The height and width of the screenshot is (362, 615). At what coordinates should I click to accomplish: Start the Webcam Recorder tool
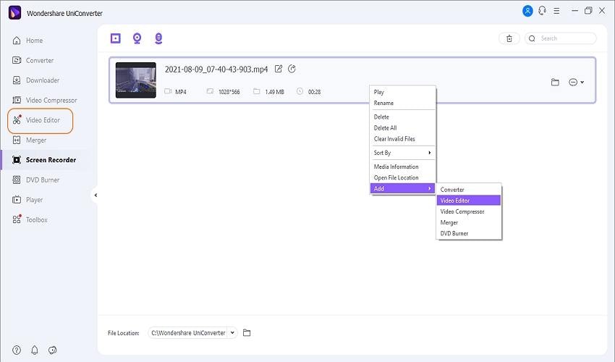pos(137,38)
